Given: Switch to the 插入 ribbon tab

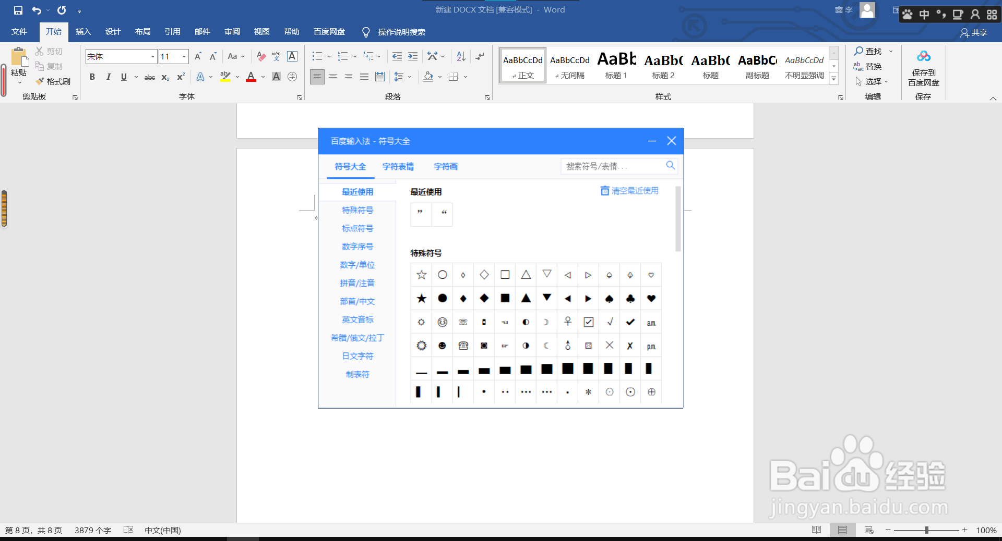Looking at the screenshot, I should [83, 32].
